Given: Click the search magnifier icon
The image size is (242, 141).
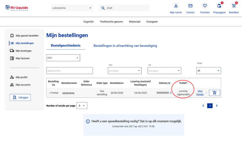Looking at the screenshot, I should tap(103, 8).
